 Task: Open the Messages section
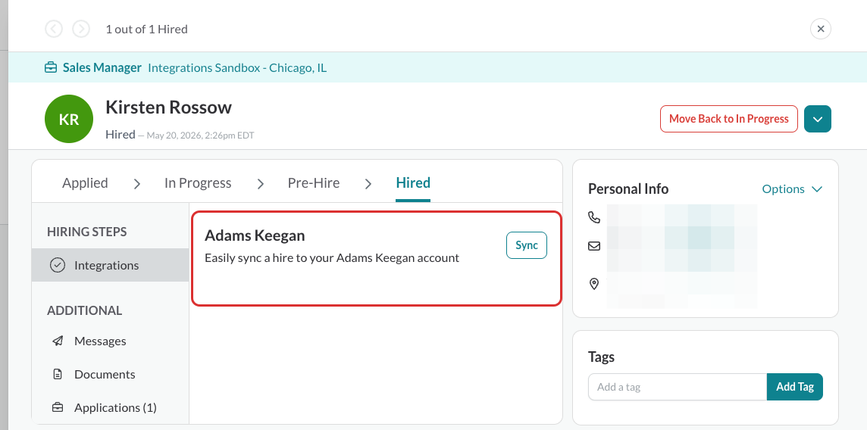100,341
